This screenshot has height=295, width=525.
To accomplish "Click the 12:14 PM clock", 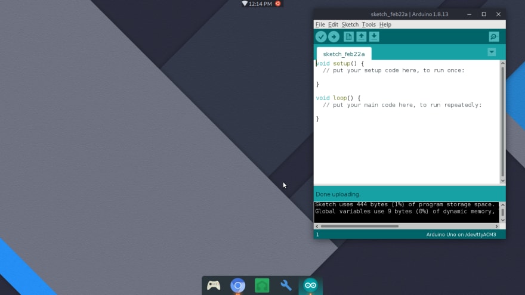I will 260,4.
